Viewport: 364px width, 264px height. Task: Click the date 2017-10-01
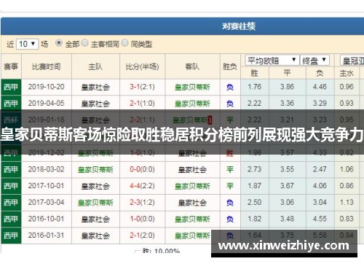click(47, 186)
